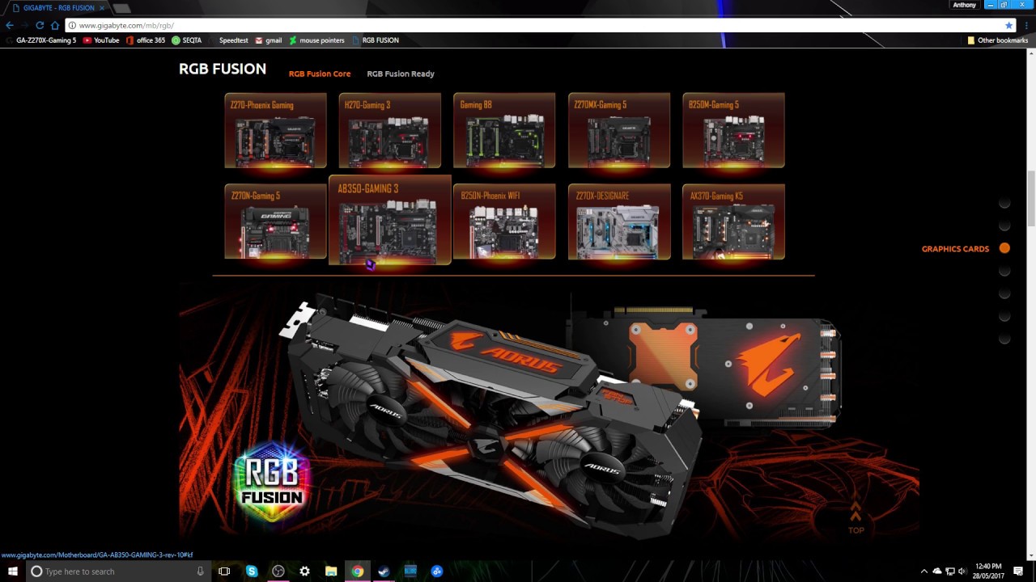Click the address bar showing www.gigabyte.com/mb/rgb/
The height and width of the screenshot is (582, 1036).
pyautogui.click(x=534, y=26)
